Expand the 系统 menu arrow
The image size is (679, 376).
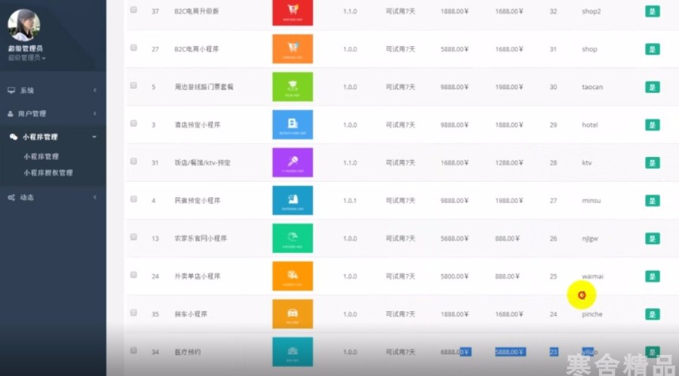tap(95, 90)
